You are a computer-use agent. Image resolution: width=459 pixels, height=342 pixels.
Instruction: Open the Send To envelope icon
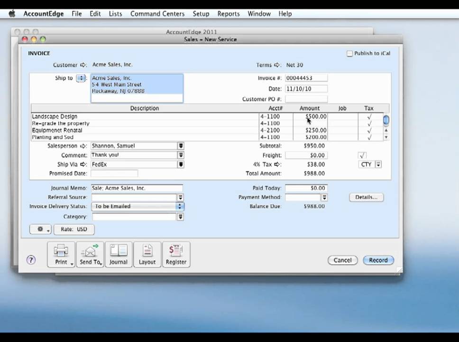coord(90,254)
